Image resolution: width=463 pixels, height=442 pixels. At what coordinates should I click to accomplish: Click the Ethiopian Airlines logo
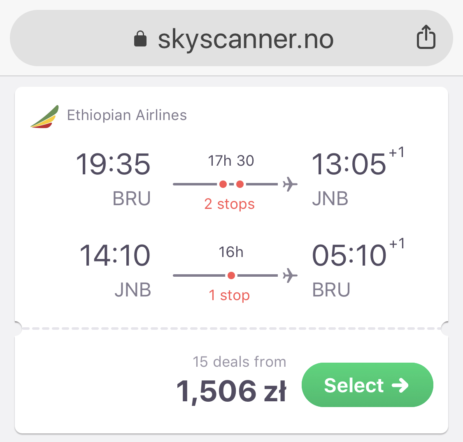point(45,116)
